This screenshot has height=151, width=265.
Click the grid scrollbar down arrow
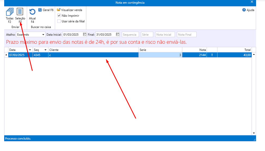coord(254,133)
